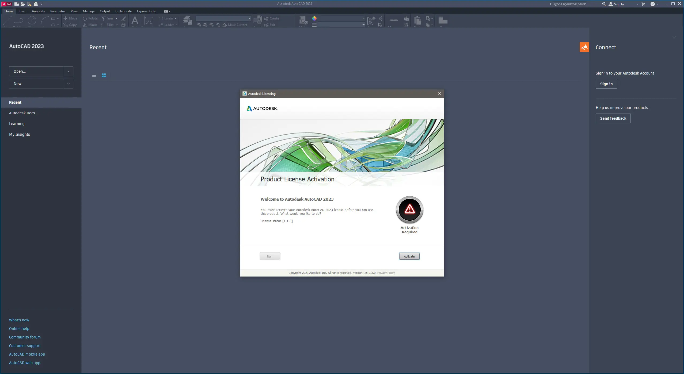This screenshot has height=374, width=684.
Task: Click the AutoCAD application menu logo
Action: click(x=7, y=4)
